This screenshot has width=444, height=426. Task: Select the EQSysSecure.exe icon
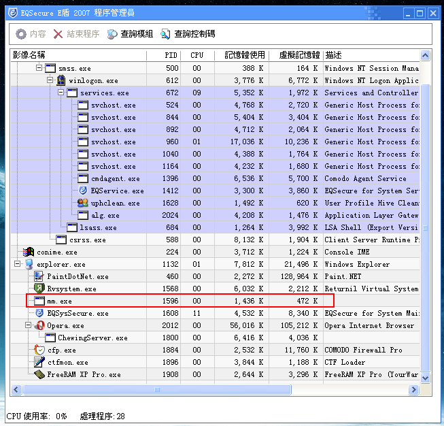coord(39,313)
